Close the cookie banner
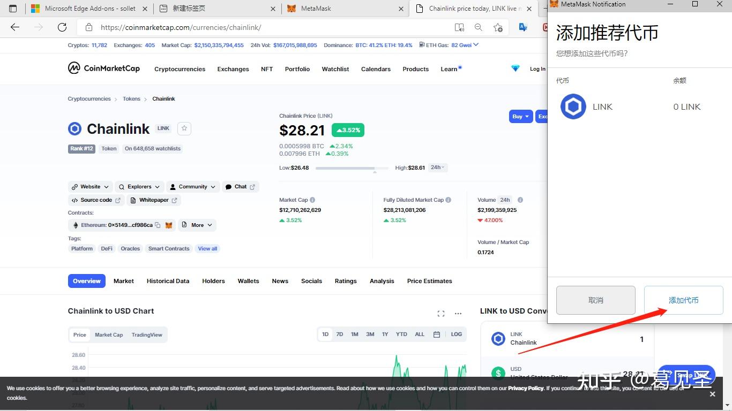732x411 pixels. (x=712, y=394)
